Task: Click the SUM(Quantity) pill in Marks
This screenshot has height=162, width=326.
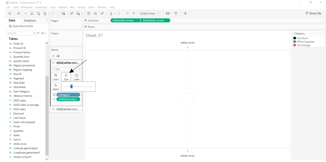Action: (x=68, y=99)
